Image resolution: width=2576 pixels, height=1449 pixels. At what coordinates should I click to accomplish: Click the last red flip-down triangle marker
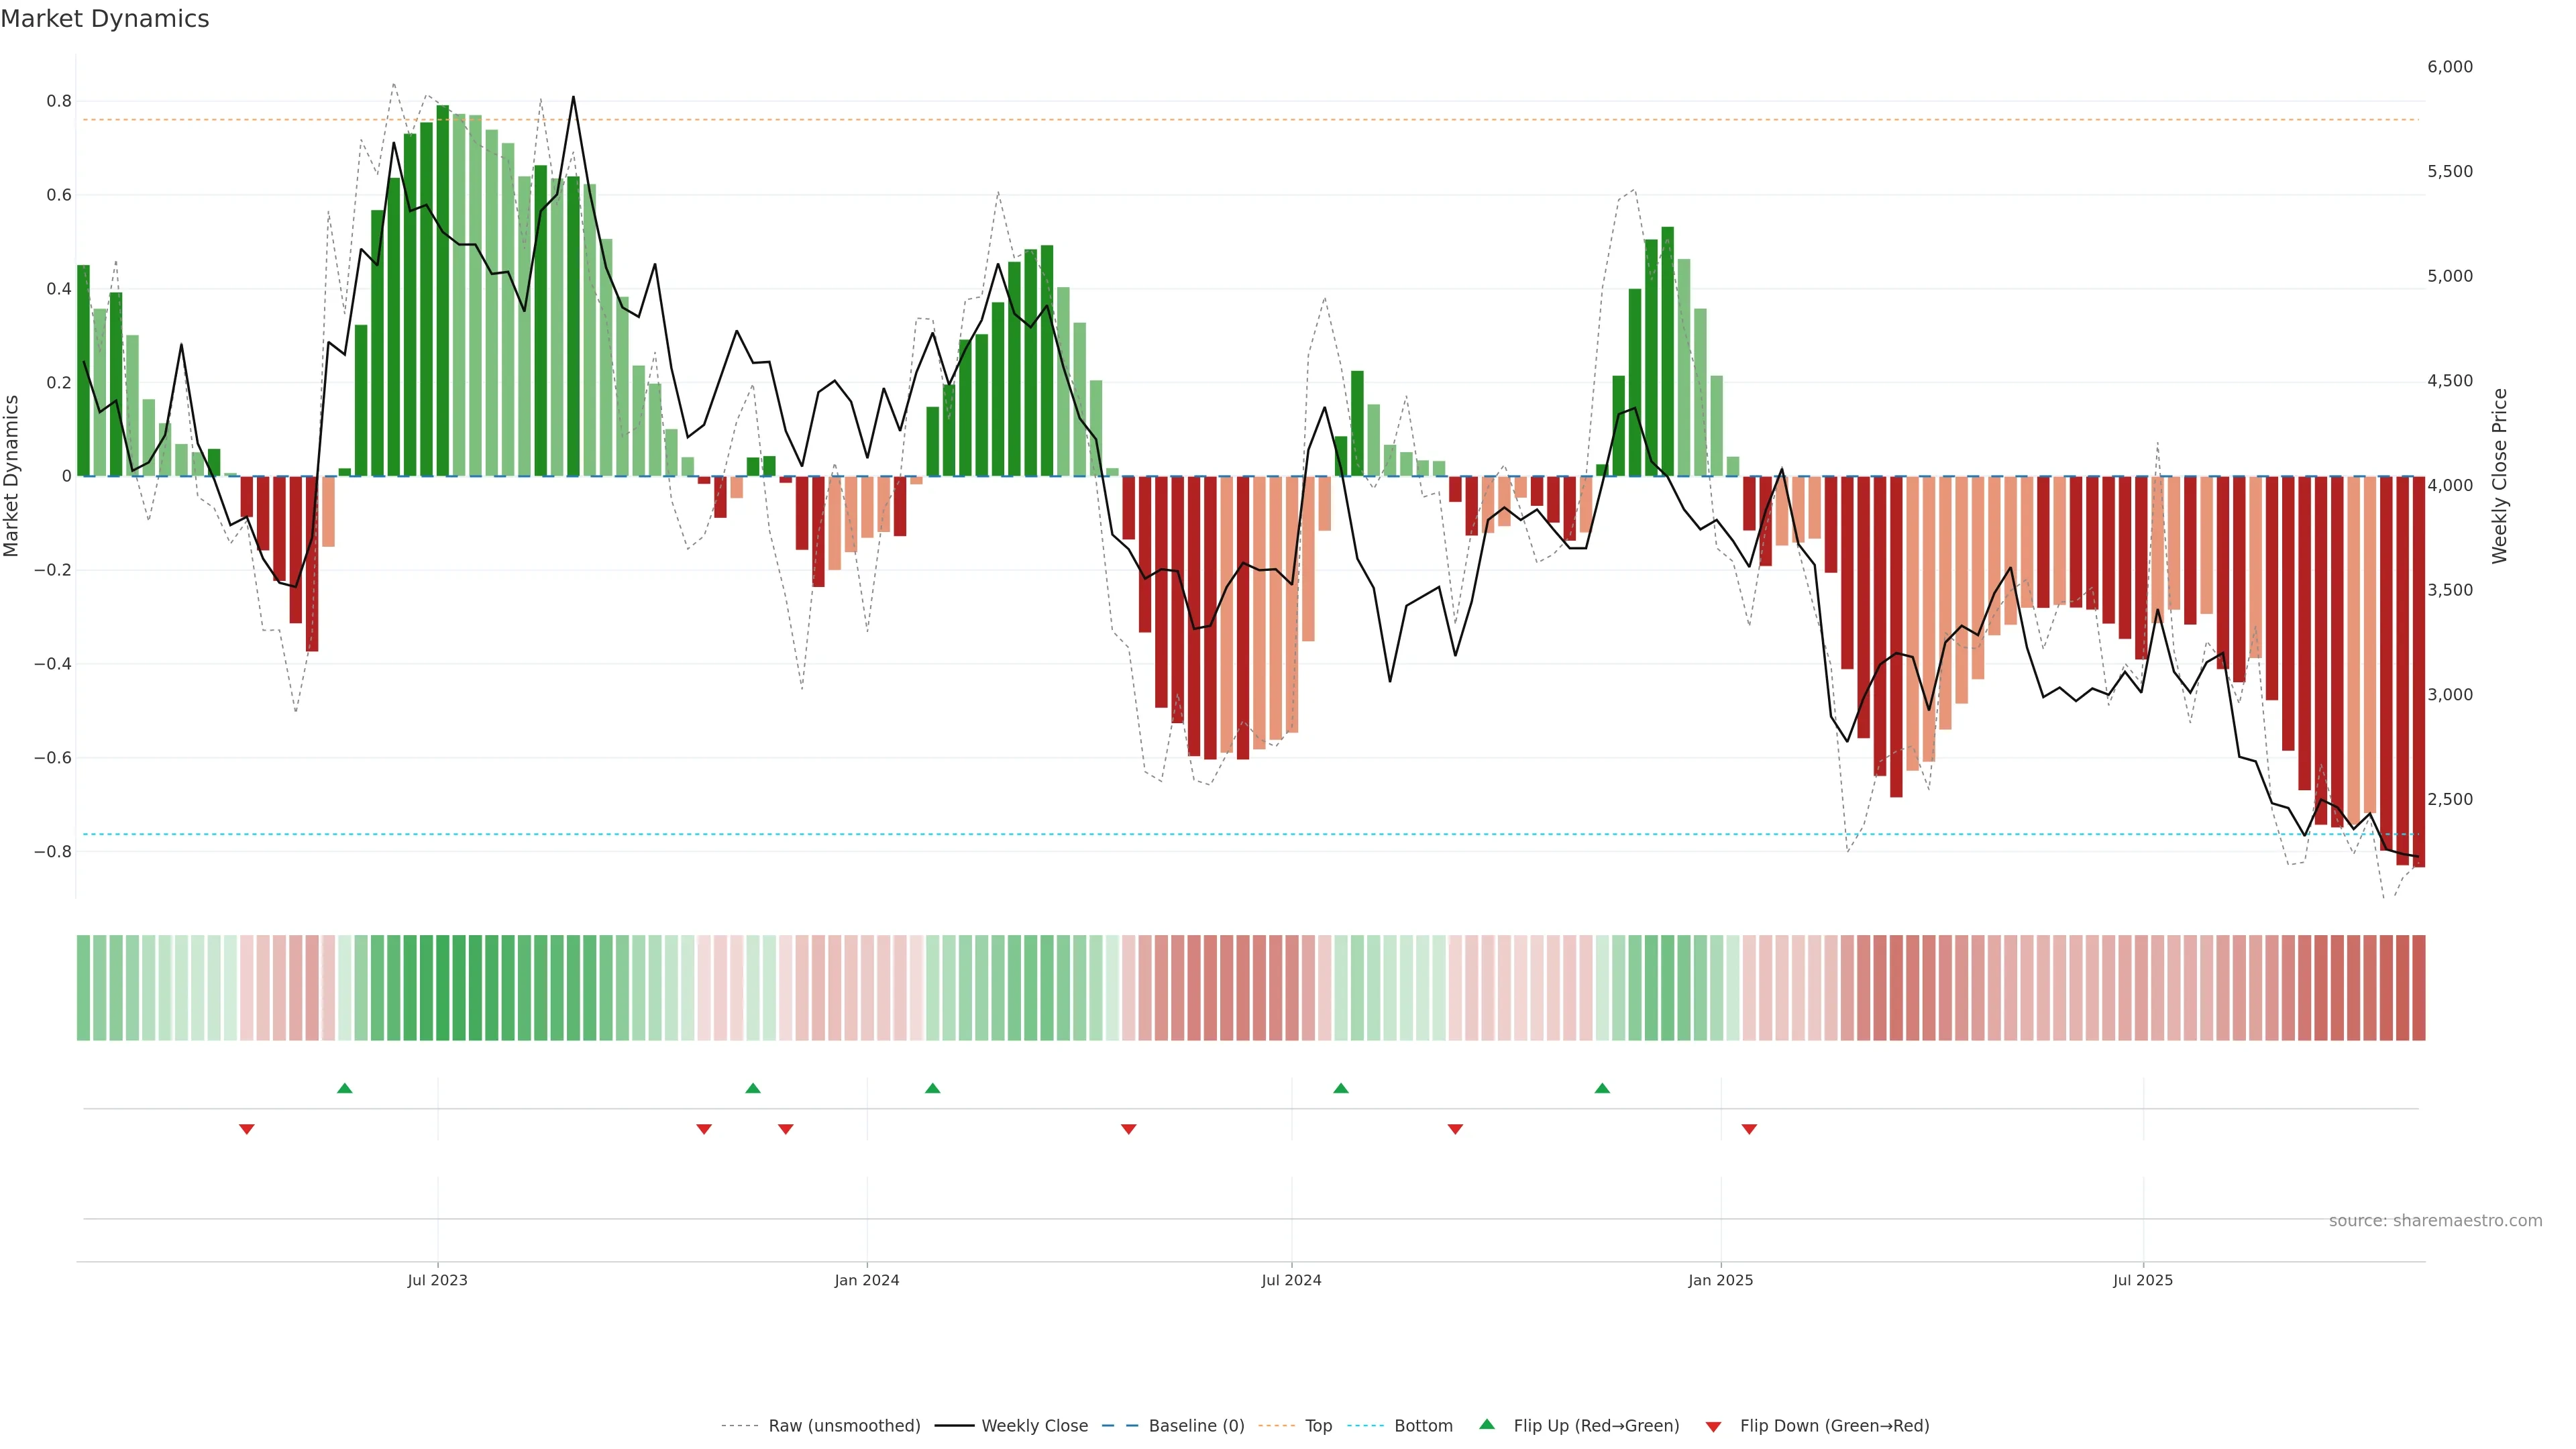tap(1749, 1129)
